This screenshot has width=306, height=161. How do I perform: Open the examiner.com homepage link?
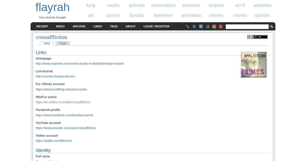click(x=80, y=64)
